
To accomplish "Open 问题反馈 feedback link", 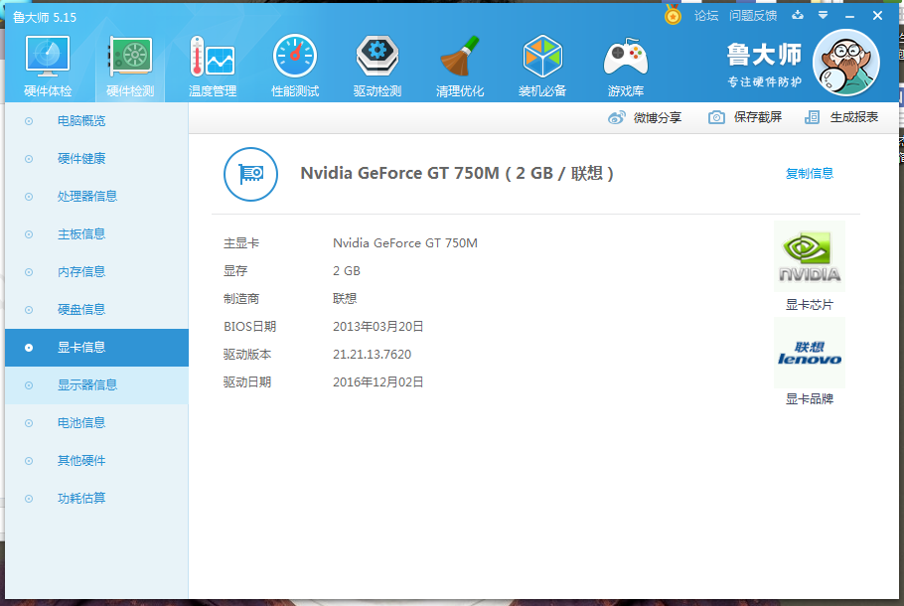I will click(x=753, y=16).
